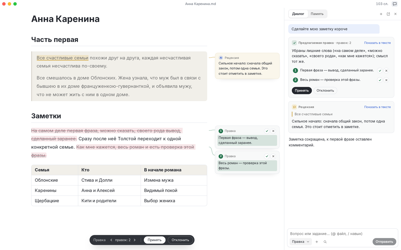
Task: Click highlighted text 'Все счастливые семьи'
Action: point(62,58)
